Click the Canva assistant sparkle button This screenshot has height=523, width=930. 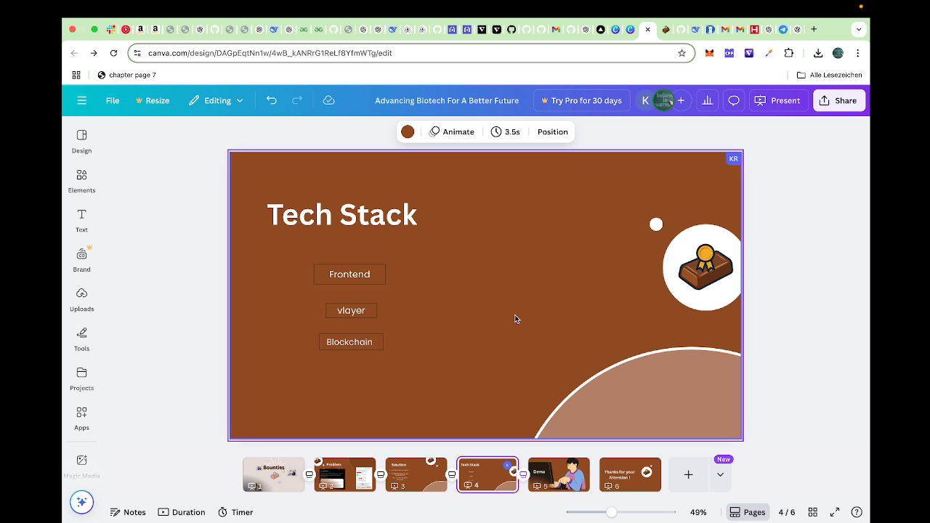click(81, 502)
